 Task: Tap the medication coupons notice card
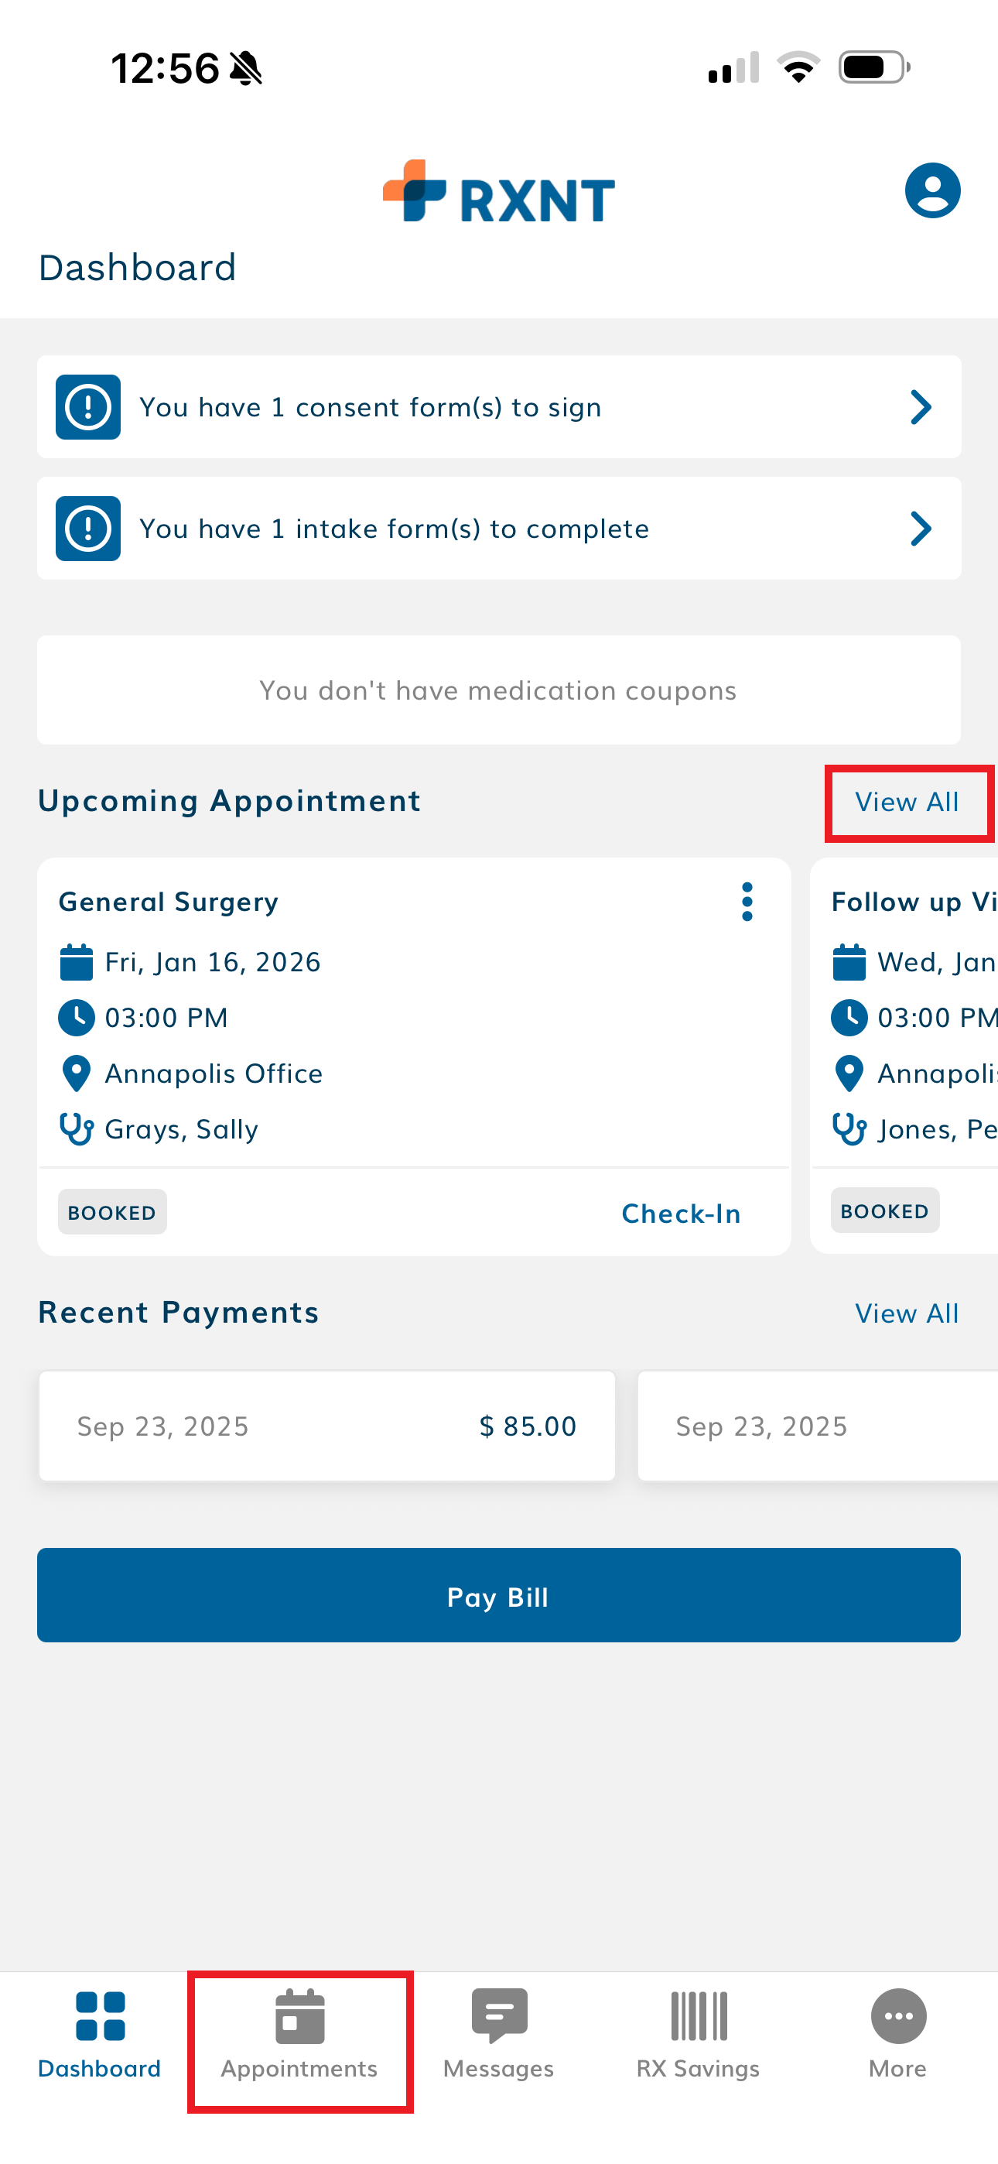click(x=499, y=690)
